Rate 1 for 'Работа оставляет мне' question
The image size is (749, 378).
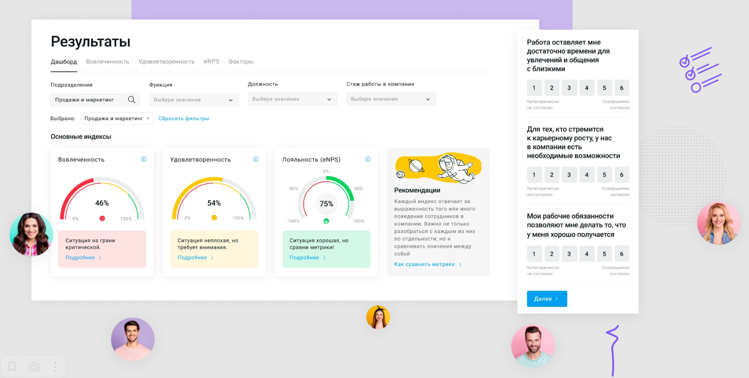(x=534, y=88)
